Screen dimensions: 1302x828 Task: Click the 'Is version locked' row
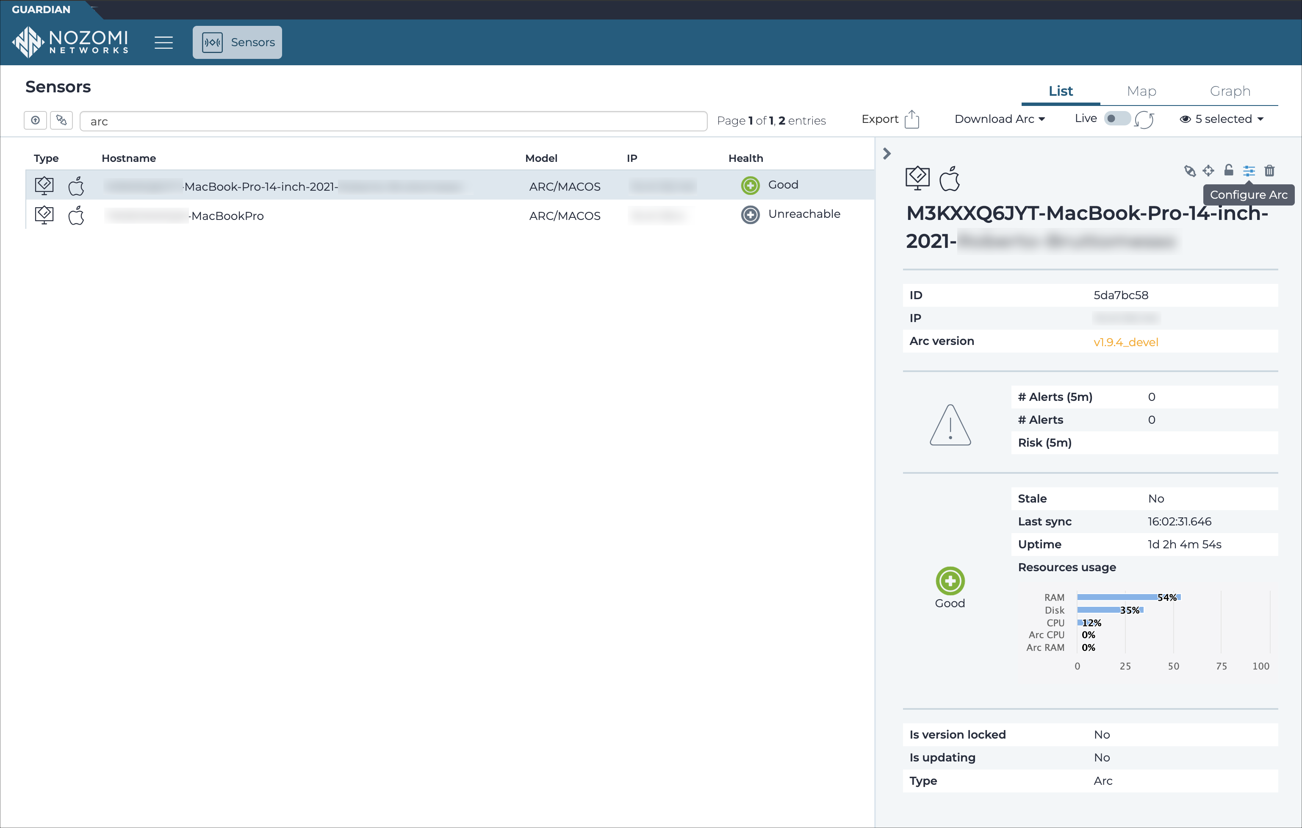[x=1091, y=734]
